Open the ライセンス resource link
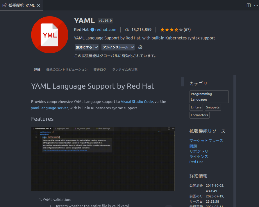Viewport: 259px width, 207px height. (x=199, y=157)
